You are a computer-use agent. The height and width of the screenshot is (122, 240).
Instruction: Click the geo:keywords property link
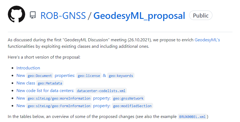click(121, 76)
